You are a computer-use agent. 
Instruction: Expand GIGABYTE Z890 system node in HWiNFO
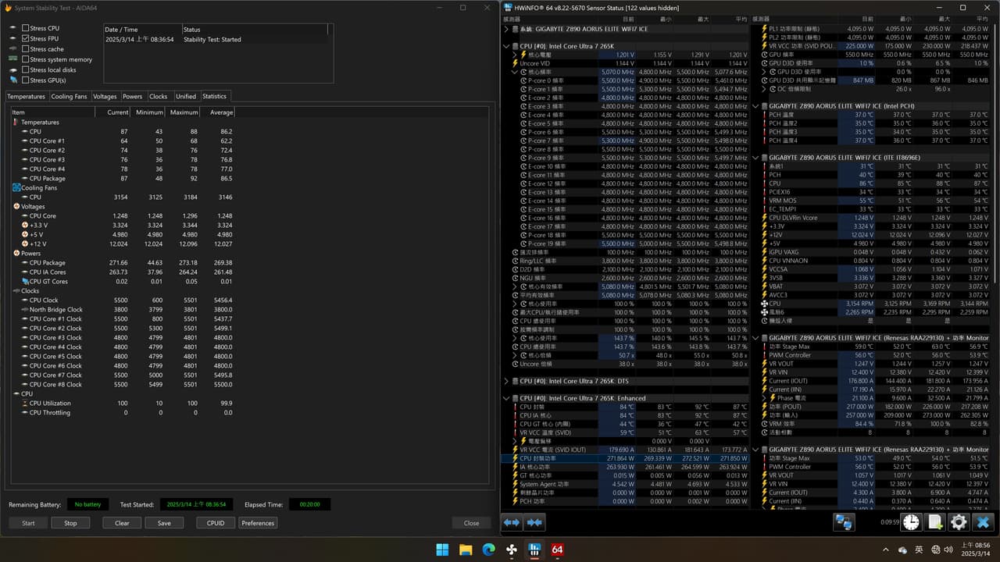tap(507, 29)
